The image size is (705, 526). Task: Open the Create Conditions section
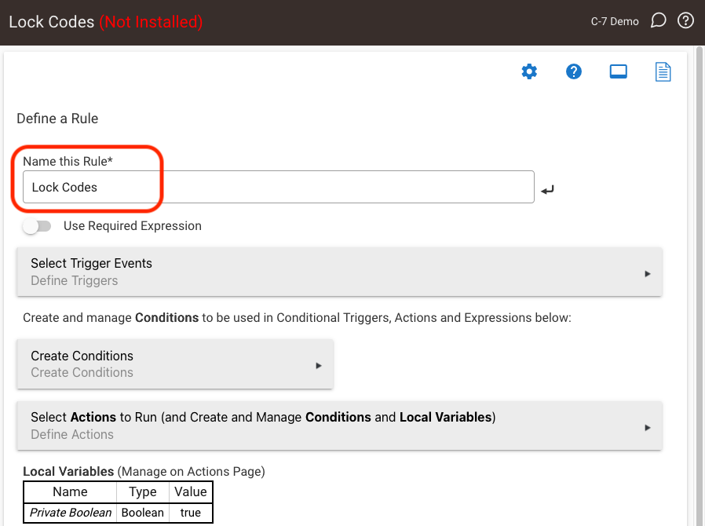click(175, 363)
